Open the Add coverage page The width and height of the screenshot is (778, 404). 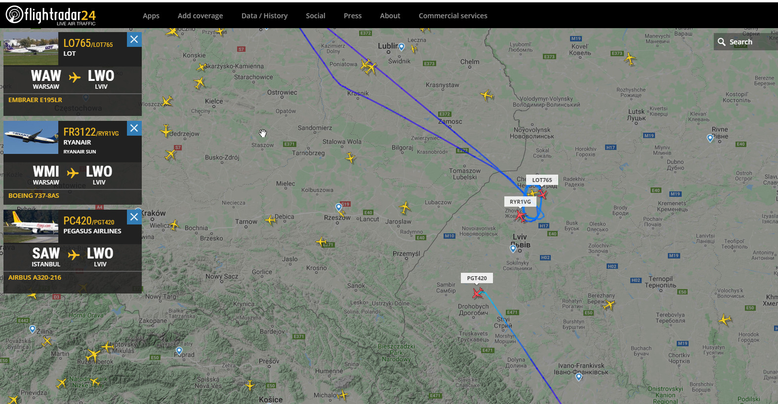[x=200, y=16]
